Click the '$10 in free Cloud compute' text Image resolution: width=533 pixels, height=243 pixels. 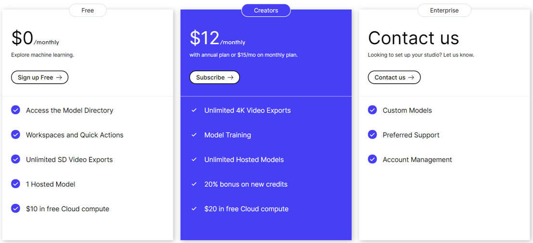68,209
